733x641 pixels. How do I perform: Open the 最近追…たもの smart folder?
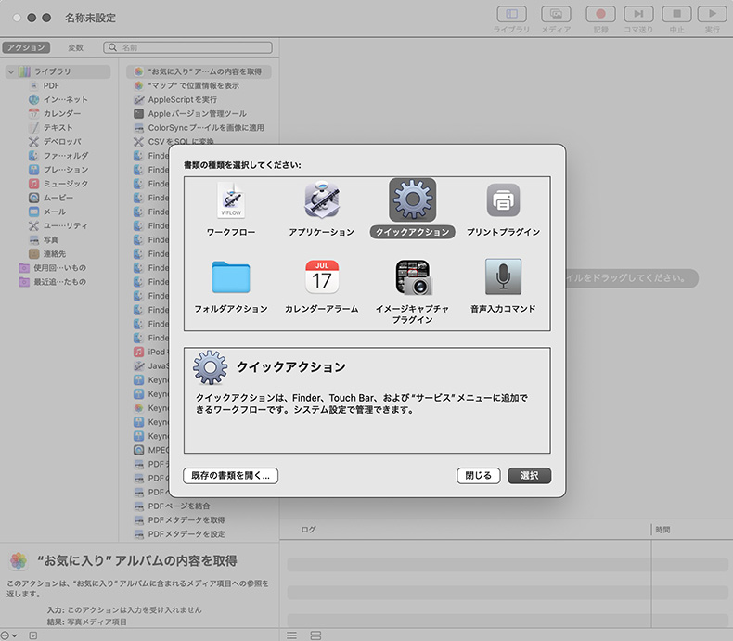[x=52, y=282]
